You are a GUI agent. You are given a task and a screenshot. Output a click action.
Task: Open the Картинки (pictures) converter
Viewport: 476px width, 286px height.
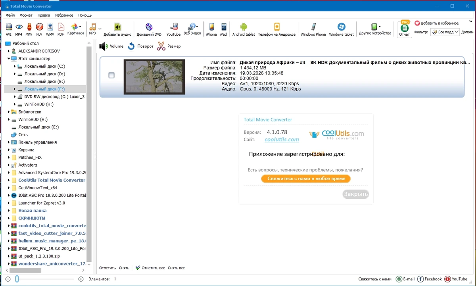pos(75,29)
